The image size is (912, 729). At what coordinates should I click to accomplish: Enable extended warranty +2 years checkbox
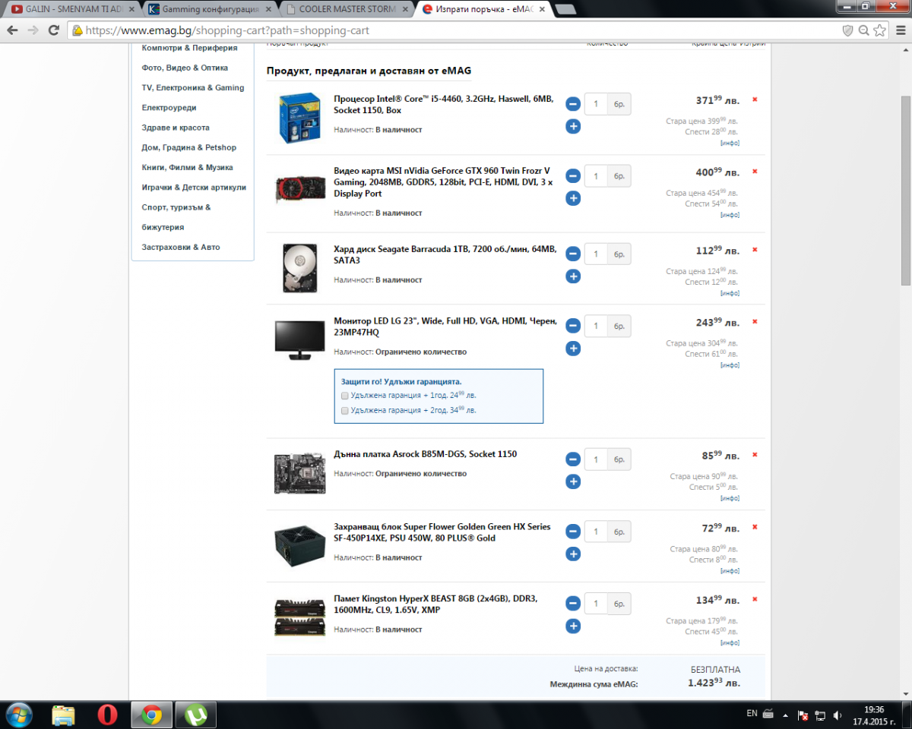pos(345,410)
